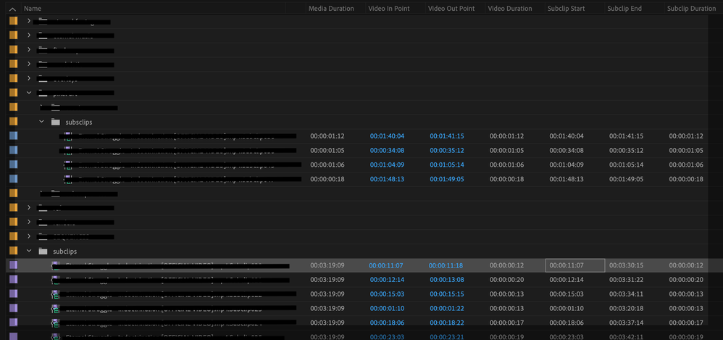Click Video Out Point value 00:00:11:18
This screenshot has width=723, height=340.
[x=446, y=266]
